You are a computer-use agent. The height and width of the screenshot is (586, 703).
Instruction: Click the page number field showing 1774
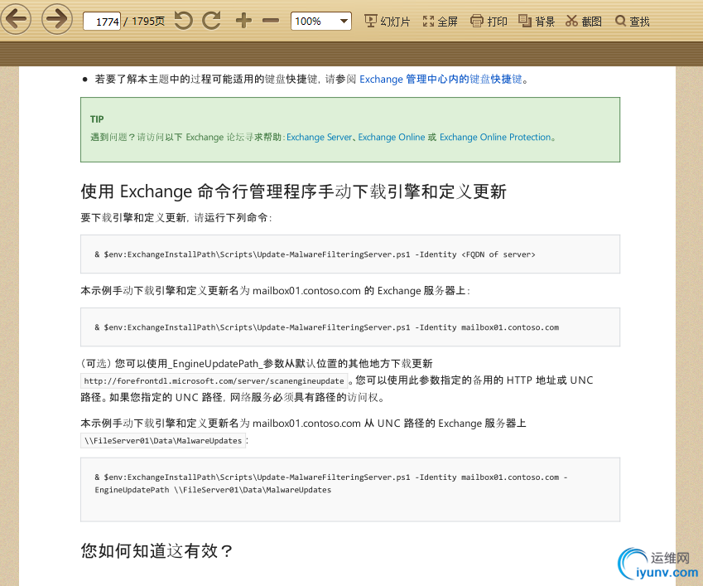point(102,21)
